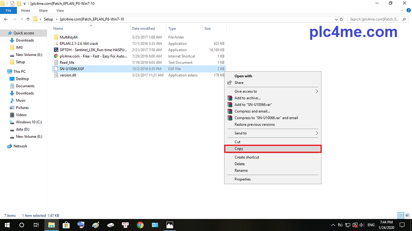Open Google Chrome from the taskbar
The width and height of the screenshot is (412, 231).
coord(140,225)
